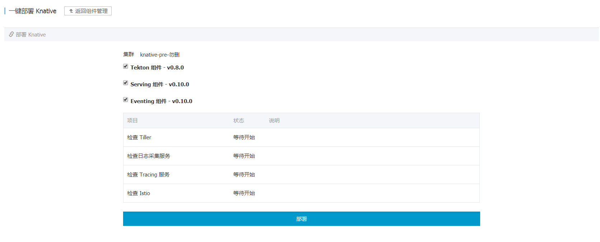
Task: Select the 检查 Tiller row label
Action: click(x=139, y=137)
